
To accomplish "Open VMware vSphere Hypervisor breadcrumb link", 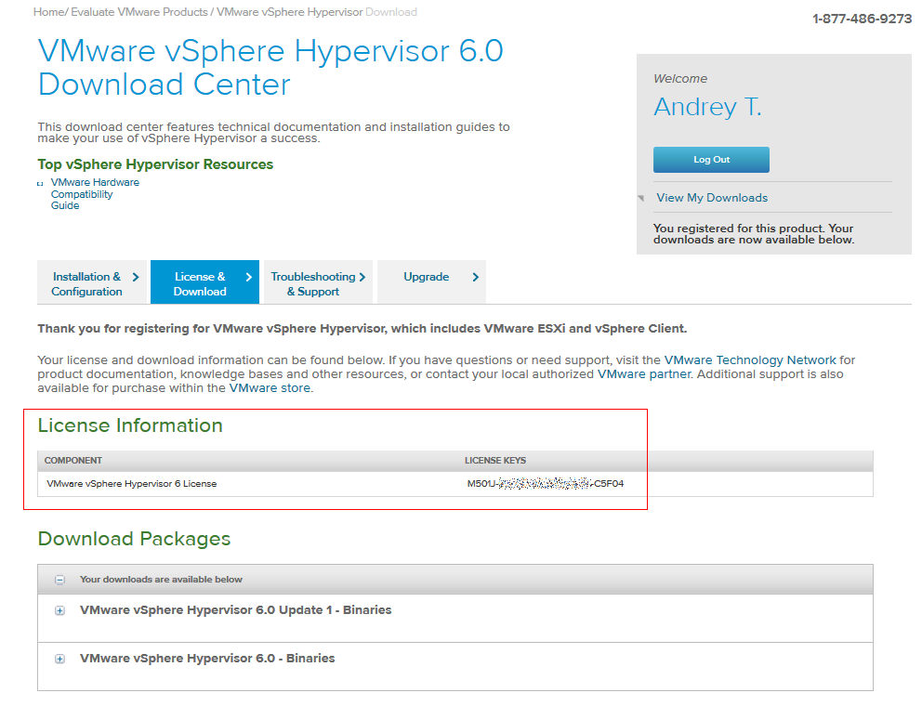I will tap(289, 12).
